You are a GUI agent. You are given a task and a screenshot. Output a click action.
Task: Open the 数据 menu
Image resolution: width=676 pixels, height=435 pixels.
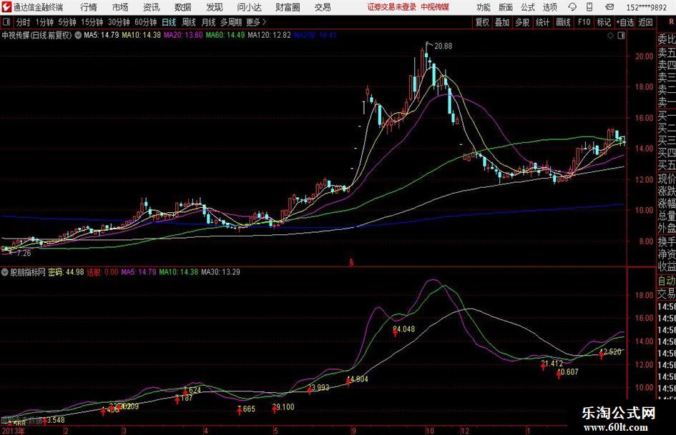183,7
